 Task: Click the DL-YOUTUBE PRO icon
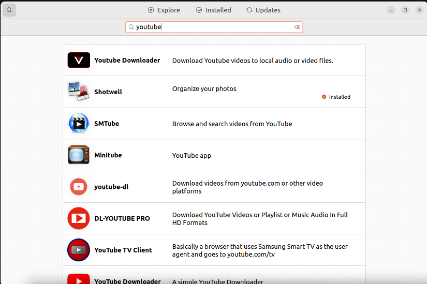tap(79, 218)
